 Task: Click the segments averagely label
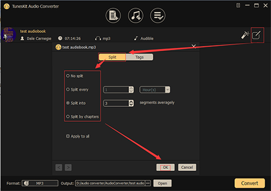157,103
